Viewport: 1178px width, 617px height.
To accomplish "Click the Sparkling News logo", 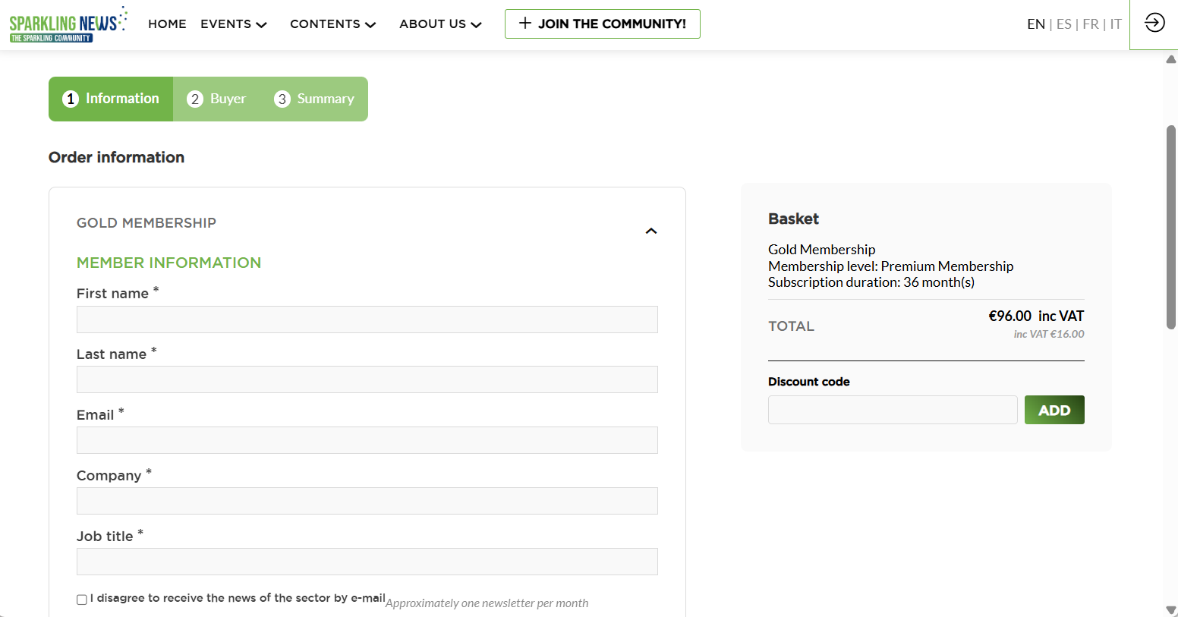I will tap(68, 24).
